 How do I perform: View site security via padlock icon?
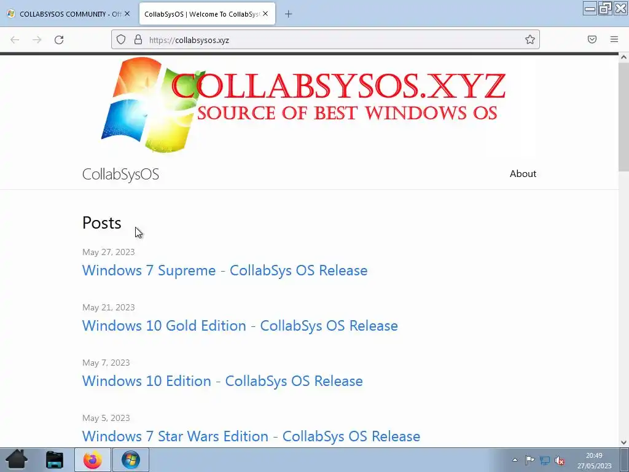(138, 39)
